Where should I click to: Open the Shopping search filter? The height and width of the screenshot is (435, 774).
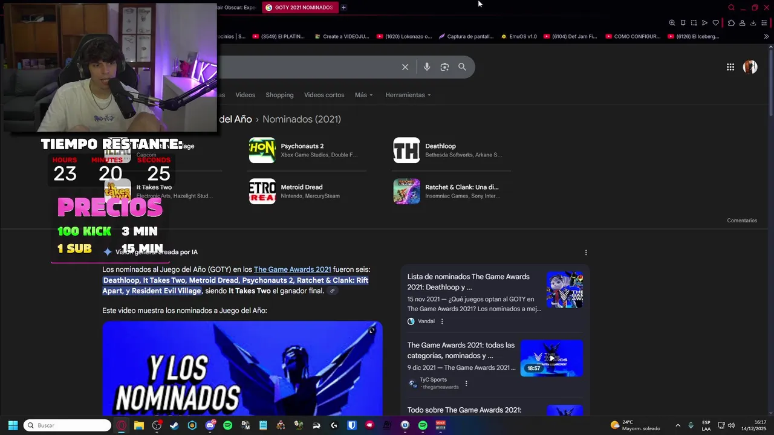[279, 95]
